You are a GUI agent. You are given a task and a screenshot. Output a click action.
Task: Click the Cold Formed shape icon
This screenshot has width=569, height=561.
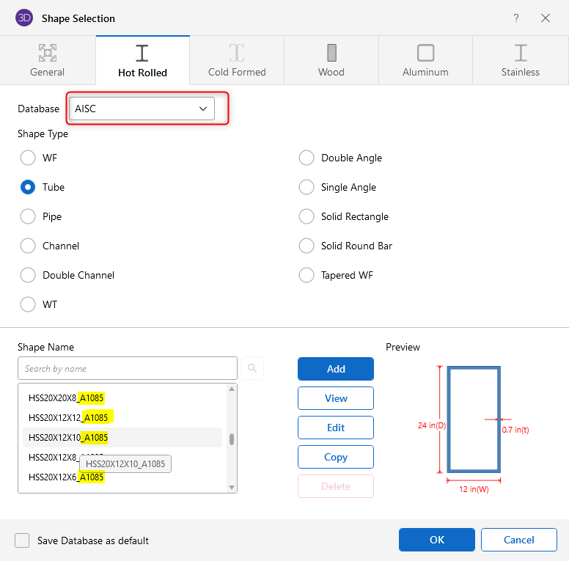click(237, 53)
